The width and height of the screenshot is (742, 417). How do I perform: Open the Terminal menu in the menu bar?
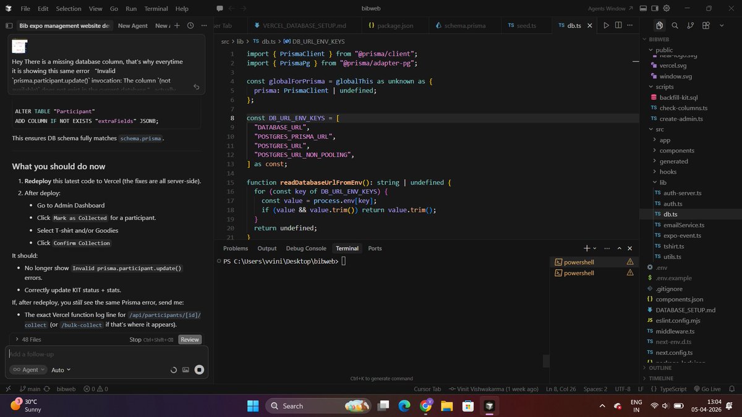tap(155, 8)
